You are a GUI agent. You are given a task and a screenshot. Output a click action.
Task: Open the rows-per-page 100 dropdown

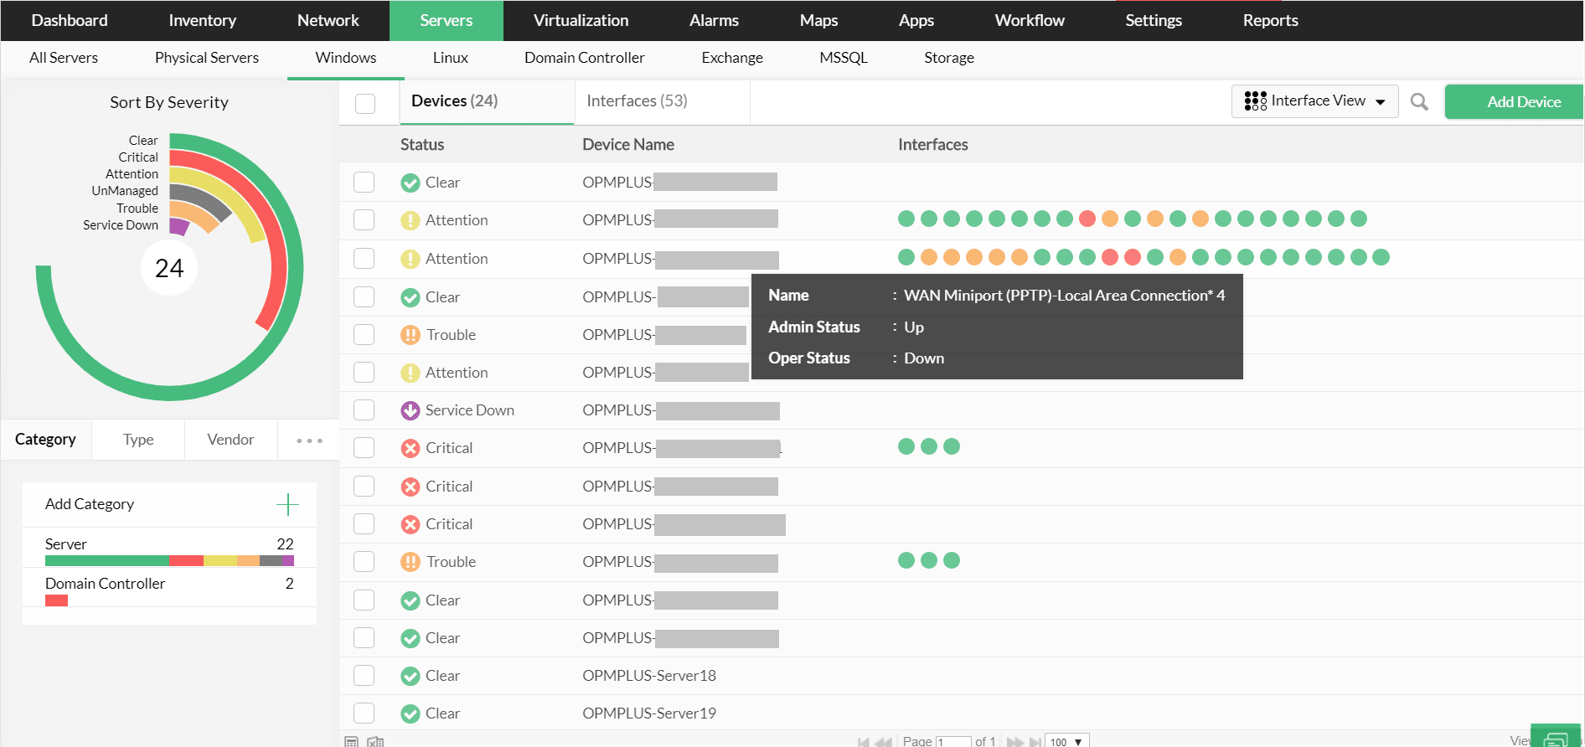(x=1066, y=741)
